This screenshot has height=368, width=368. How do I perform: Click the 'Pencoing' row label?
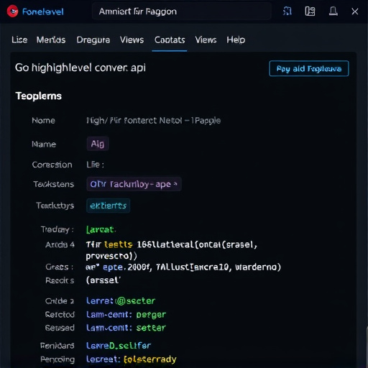(x=57, y=359)
